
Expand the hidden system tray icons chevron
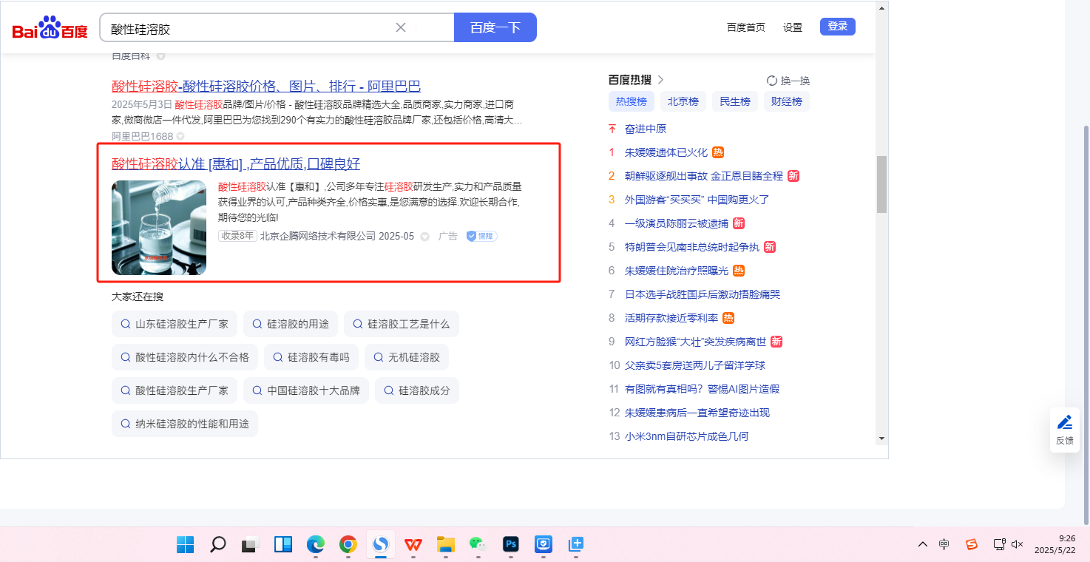point(922,545)
